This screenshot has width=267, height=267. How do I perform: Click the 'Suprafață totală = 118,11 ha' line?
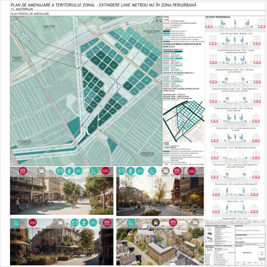(x=174, y=95)
